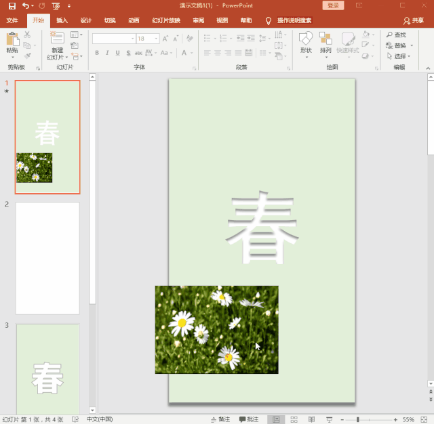This screenshot has height=424, width=434.
Task: Click the Copy icon in clipboard group
Action: [27, 45]
